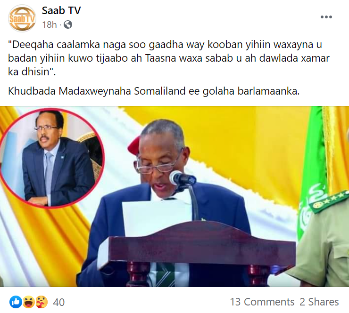Click the post quote text starting Deeqaha

click(168, 58)
